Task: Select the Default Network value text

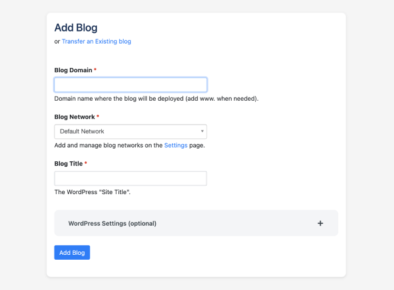Action: tap(82, 132)
